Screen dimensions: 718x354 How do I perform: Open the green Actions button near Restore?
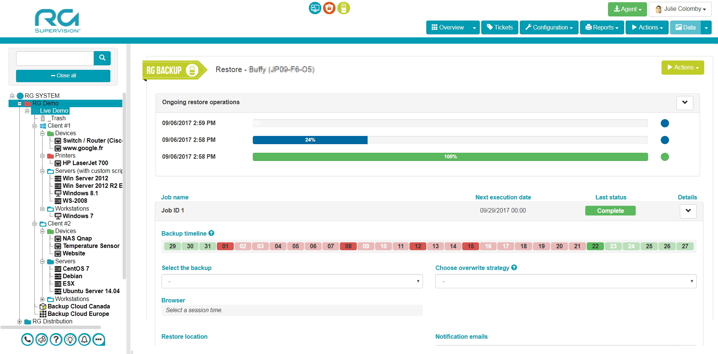tap(682, 68)
